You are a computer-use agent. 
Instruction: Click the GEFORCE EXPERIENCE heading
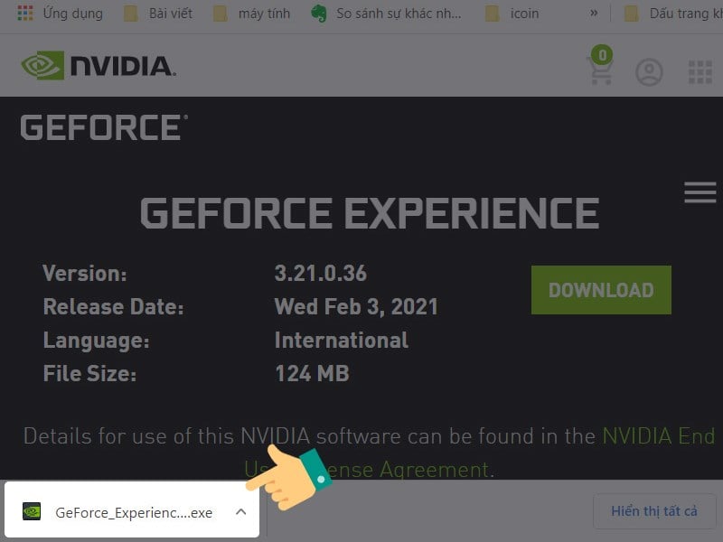[x=370, y=213]
